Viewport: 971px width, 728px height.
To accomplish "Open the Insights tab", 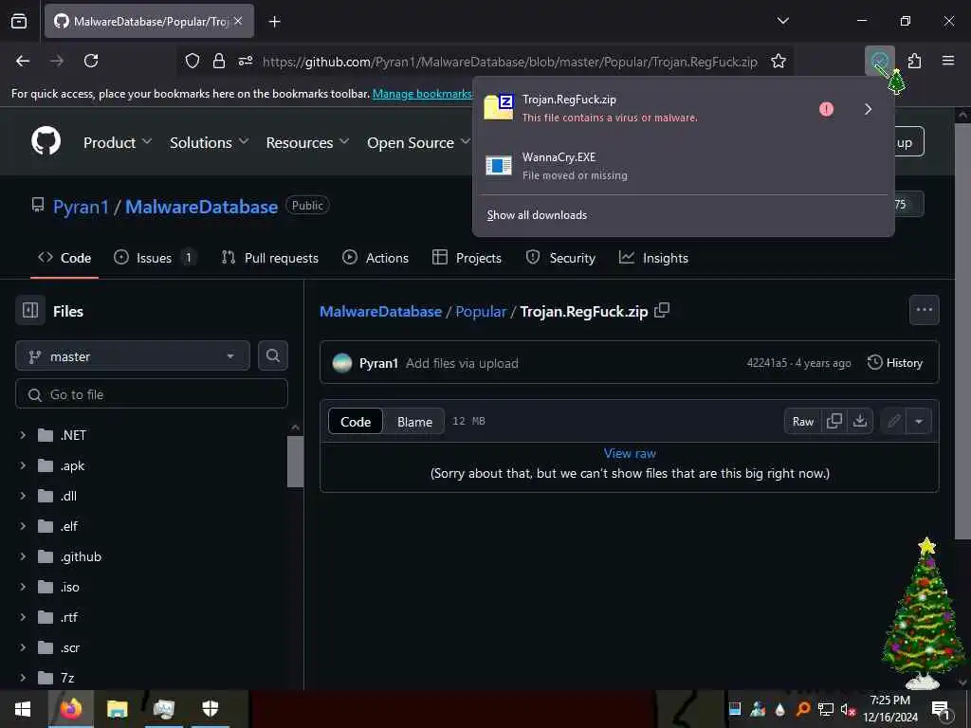I will point(653,258).
